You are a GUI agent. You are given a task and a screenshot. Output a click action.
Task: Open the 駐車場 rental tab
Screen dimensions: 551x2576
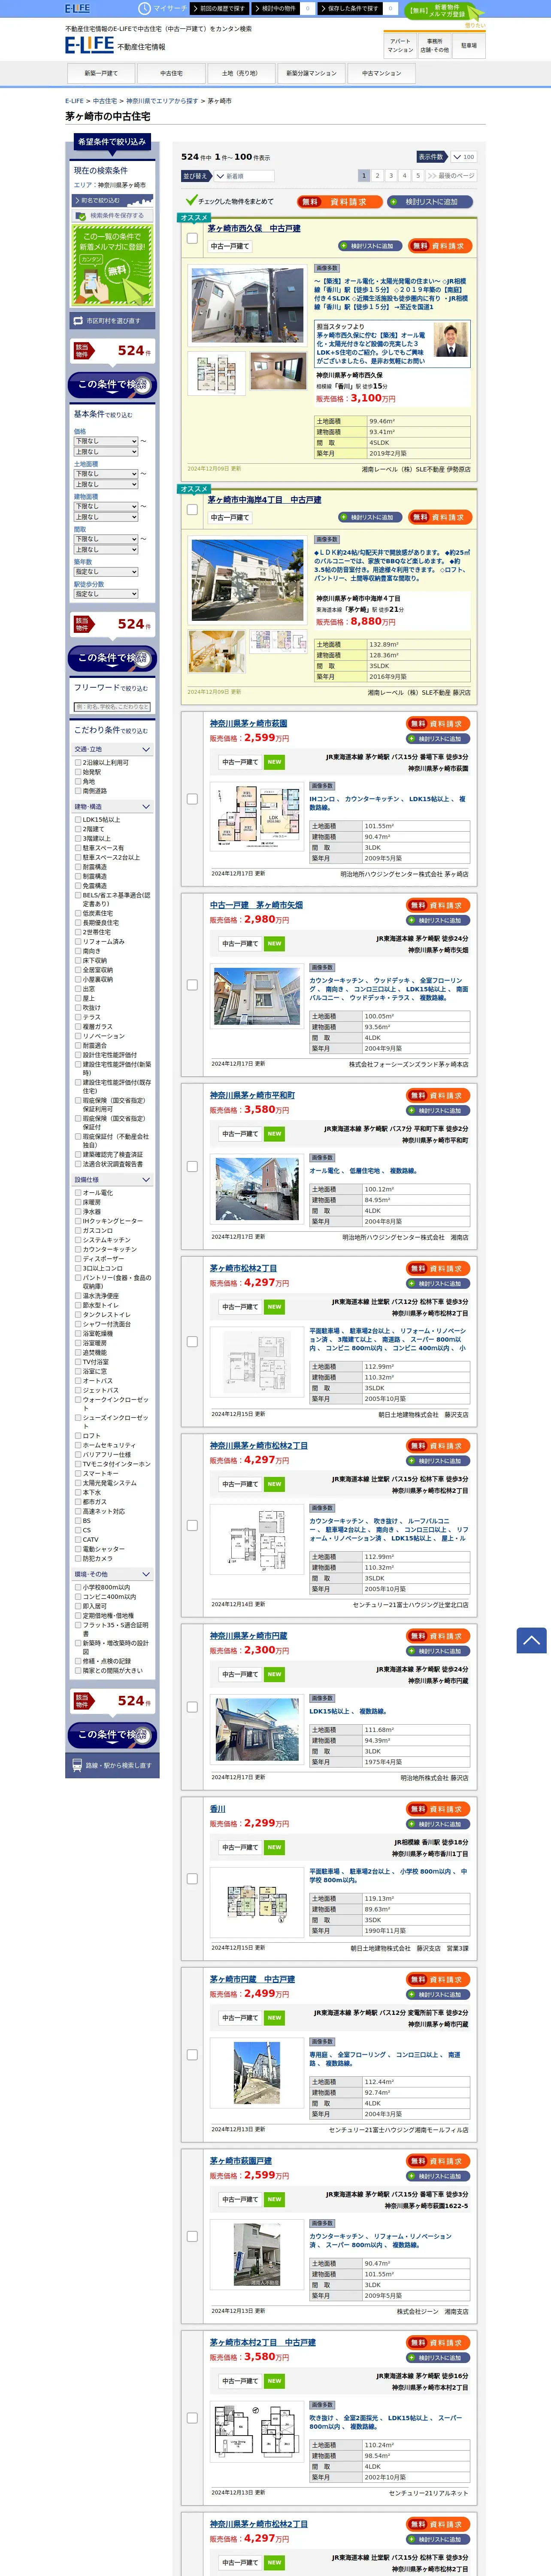[469, 46]
